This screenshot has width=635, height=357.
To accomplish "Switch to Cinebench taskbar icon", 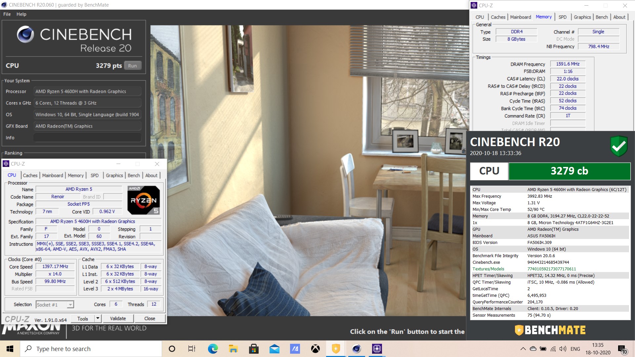I will pyautogui.click(x=356, y=349).
